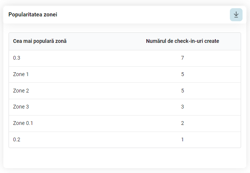
Task: Click the empty card area below the table
Action: (x=125, y=158)
